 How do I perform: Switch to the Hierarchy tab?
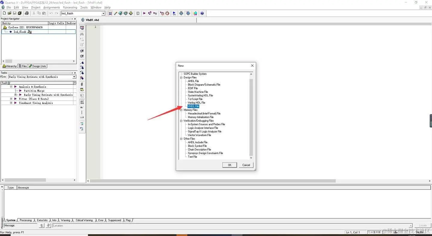pos(10,66)
